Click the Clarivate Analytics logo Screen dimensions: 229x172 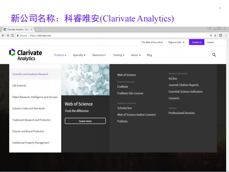point(26,55)
